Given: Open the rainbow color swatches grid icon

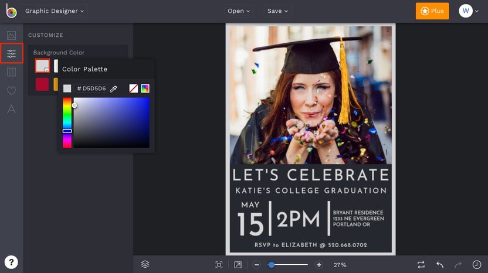Looking at the screenshot, I should [x=145, y=88].
